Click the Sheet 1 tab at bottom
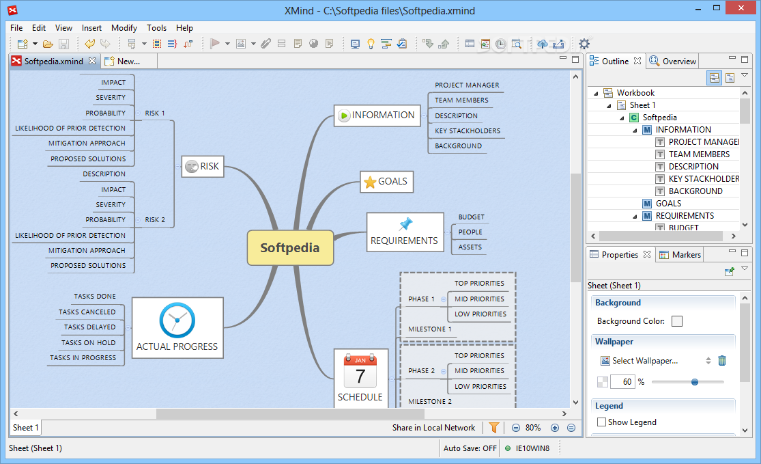Image resolution: width=761 pixels, height=464 pixels. click(26, 428)
